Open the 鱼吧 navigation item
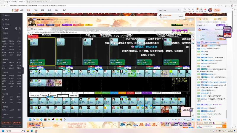This screenshot has width=237, height=133. [x=64, y=10]
